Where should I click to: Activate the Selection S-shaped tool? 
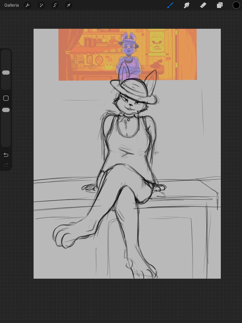click(55, 5)
